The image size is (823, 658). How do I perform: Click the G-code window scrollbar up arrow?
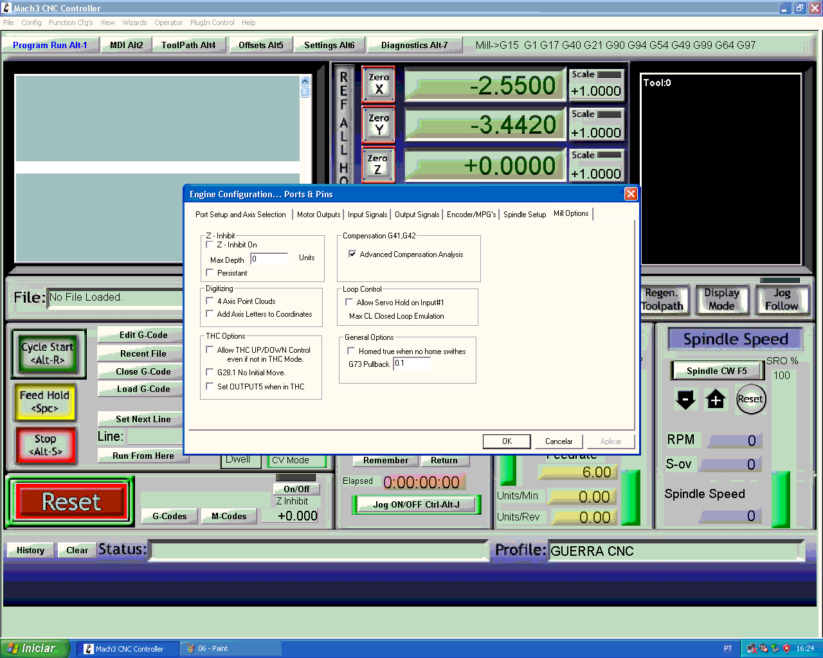[305, 81]
